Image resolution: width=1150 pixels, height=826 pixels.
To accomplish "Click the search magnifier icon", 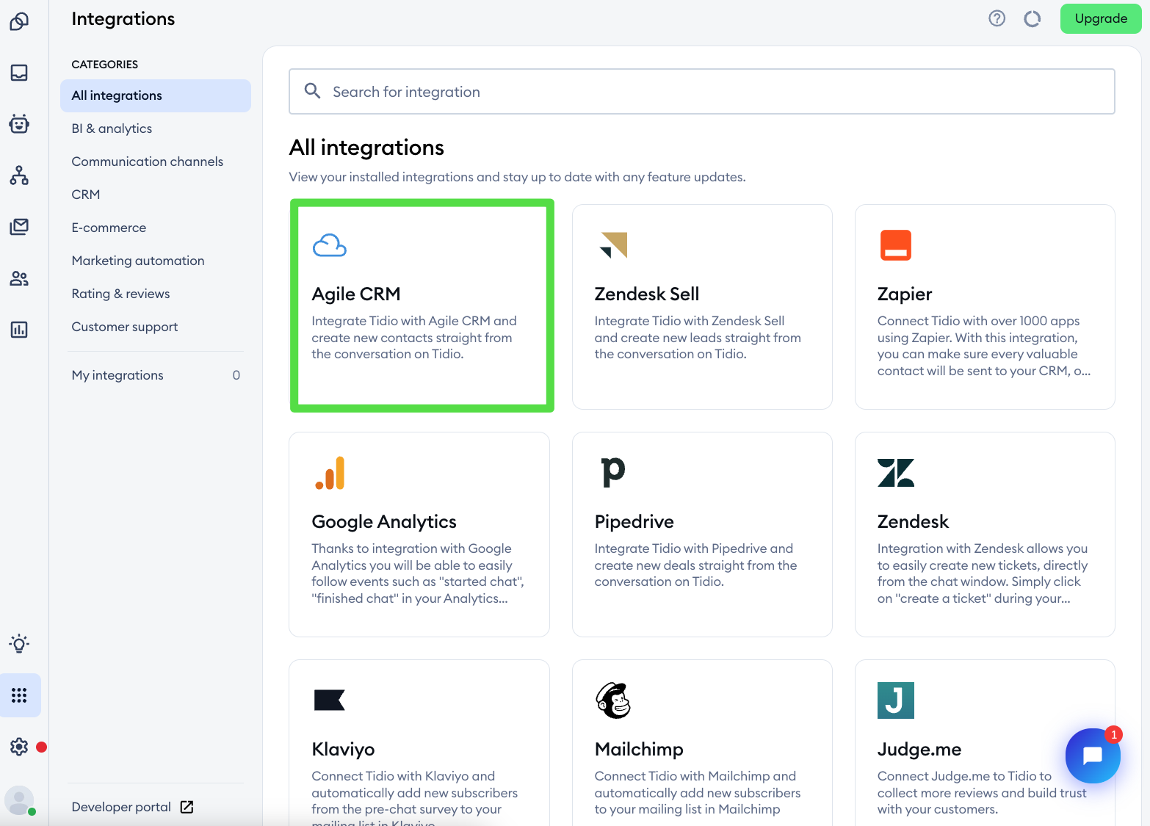I will click(x=312, y=91).
